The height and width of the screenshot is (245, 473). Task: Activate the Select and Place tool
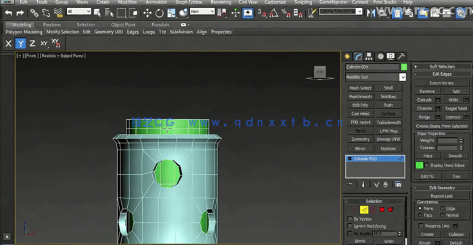tap(183, 13)
